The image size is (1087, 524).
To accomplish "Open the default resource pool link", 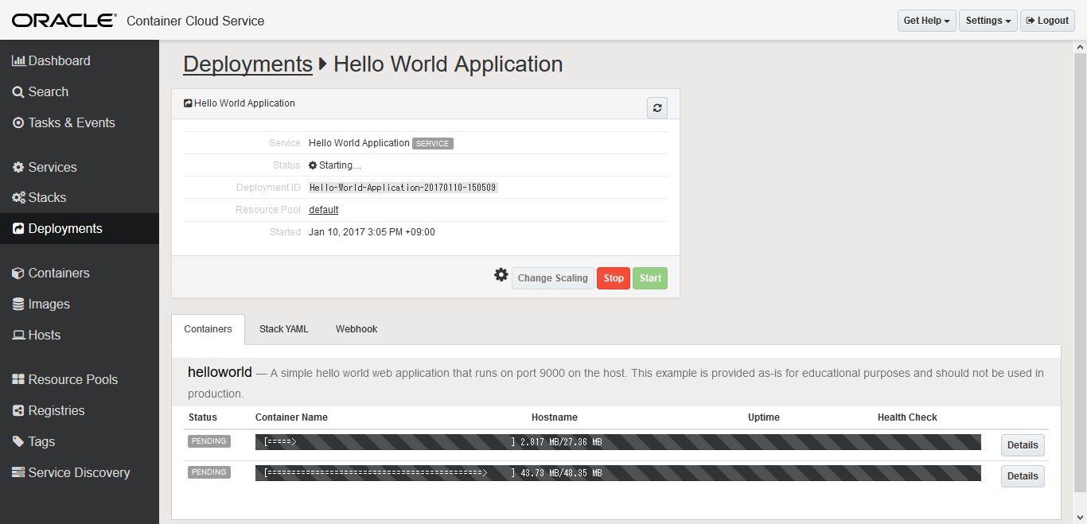I will pyautogui.click(x=324, y=210).
